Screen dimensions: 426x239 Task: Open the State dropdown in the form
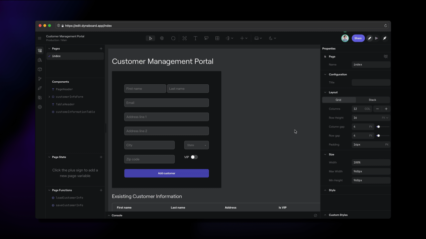coord(196,145)
